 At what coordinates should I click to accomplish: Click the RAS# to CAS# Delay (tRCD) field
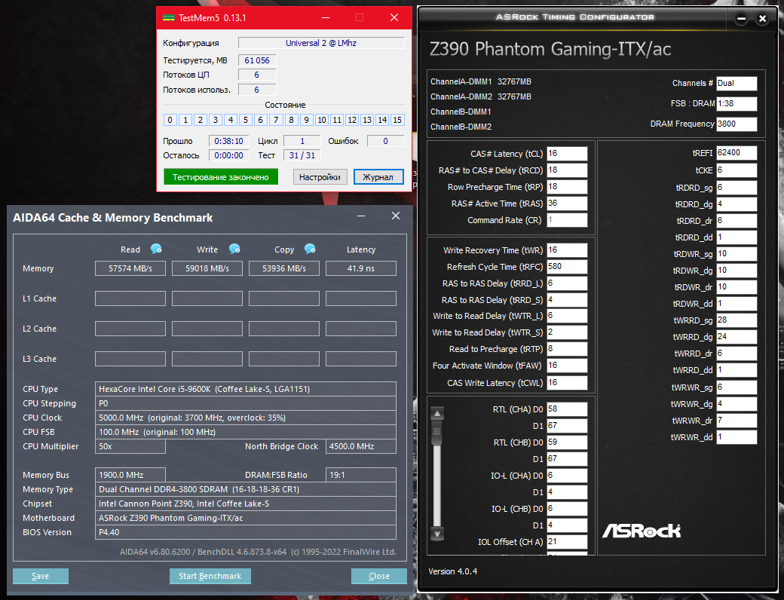[567, 170]
